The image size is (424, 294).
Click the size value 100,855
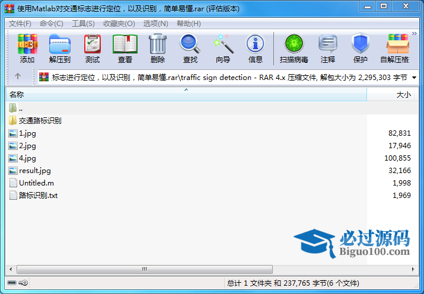point(397,158)
